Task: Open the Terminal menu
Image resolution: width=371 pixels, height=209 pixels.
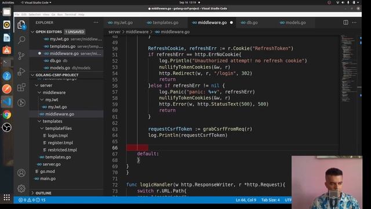Action: [x=70, y=15]
